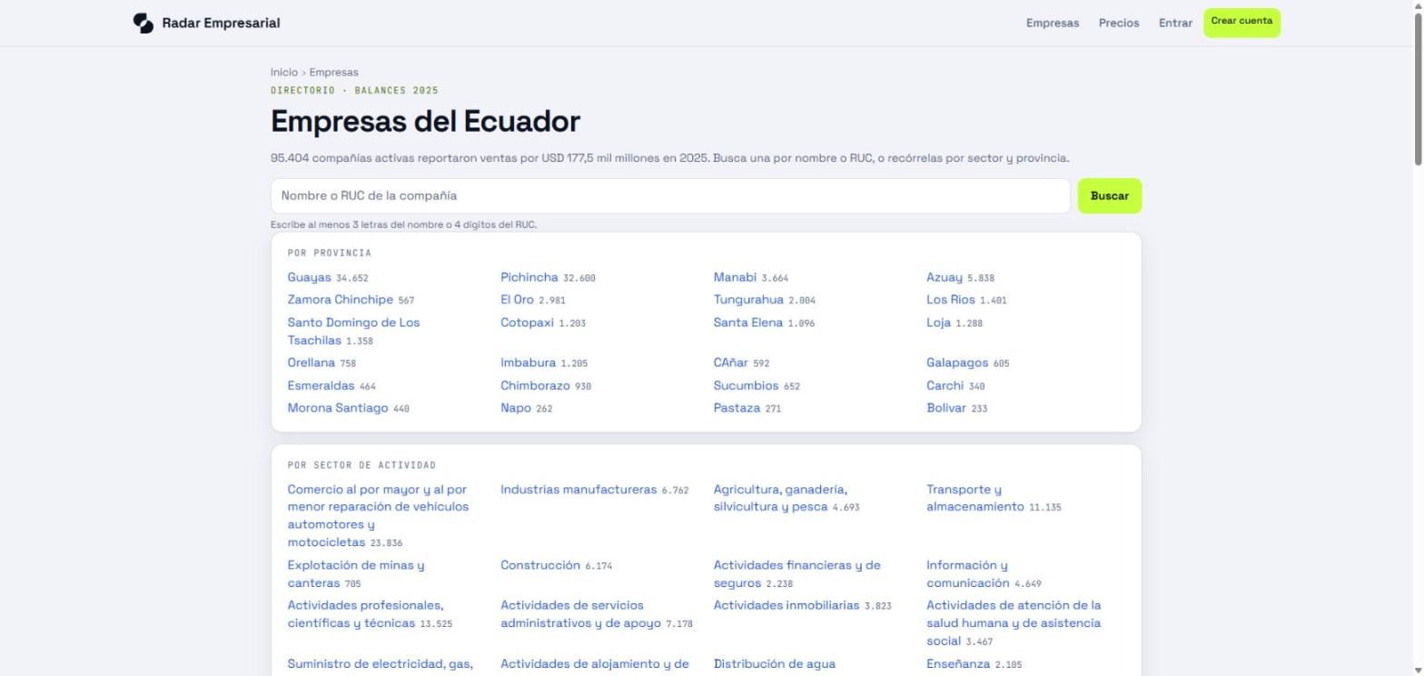Click the Crear cuenta button
The width and height of the screenshot is (1424, 676).
(1241, 23)
